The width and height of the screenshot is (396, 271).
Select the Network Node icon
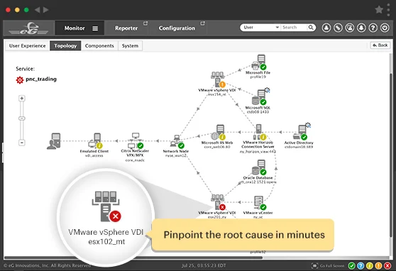(177, 142)
